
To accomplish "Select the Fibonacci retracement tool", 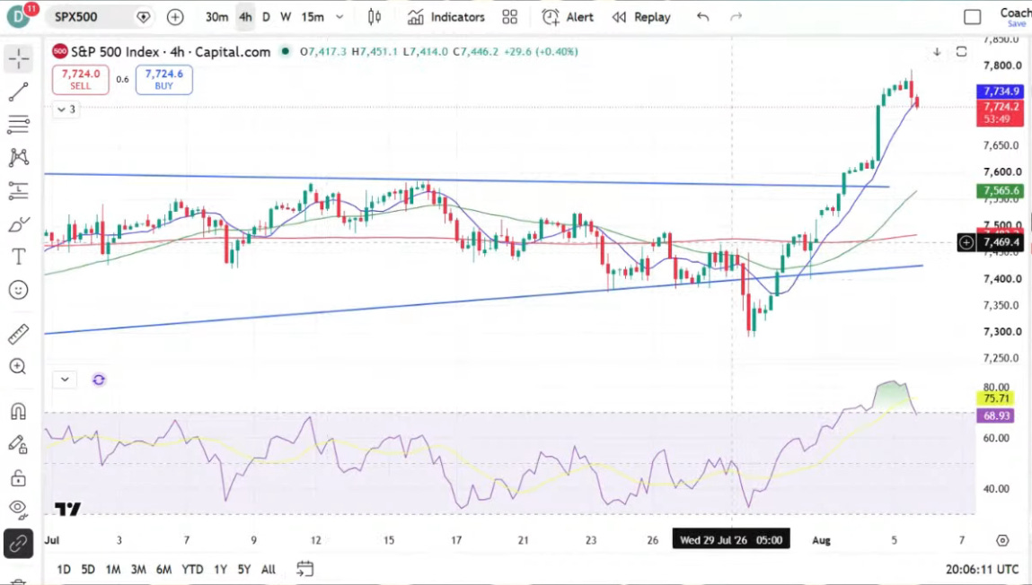I will 19,124.
